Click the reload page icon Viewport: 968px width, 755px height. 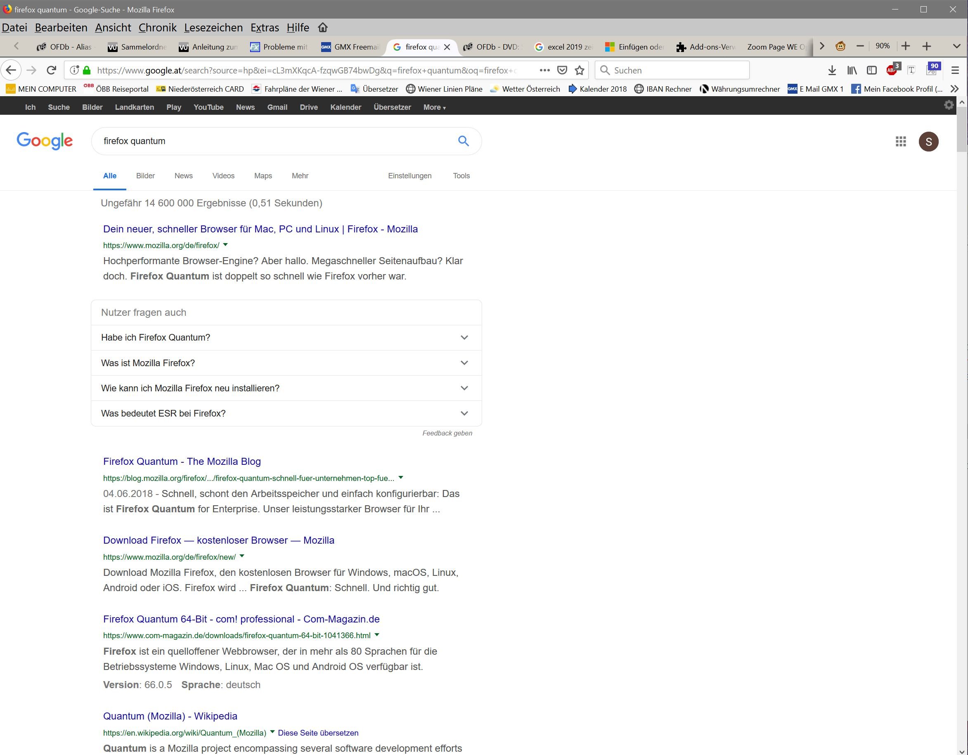[x=52, y=70]
